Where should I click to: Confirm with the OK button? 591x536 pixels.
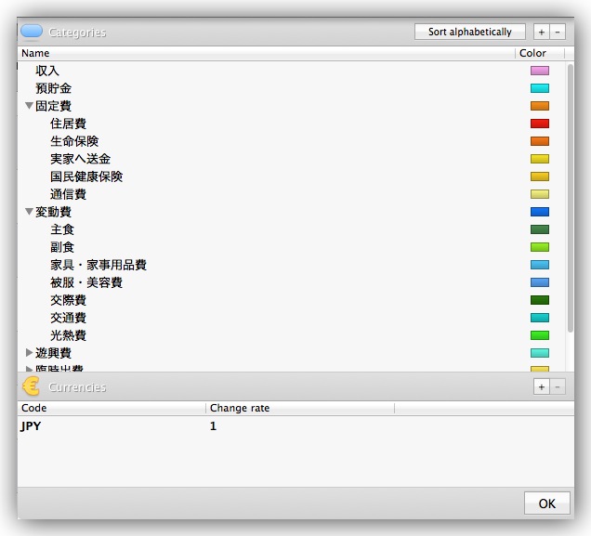pos(546,503)
